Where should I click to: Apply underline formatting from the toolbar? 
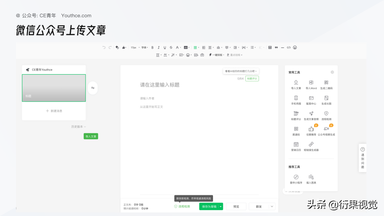pyautogui.click(x=164, y=47)
